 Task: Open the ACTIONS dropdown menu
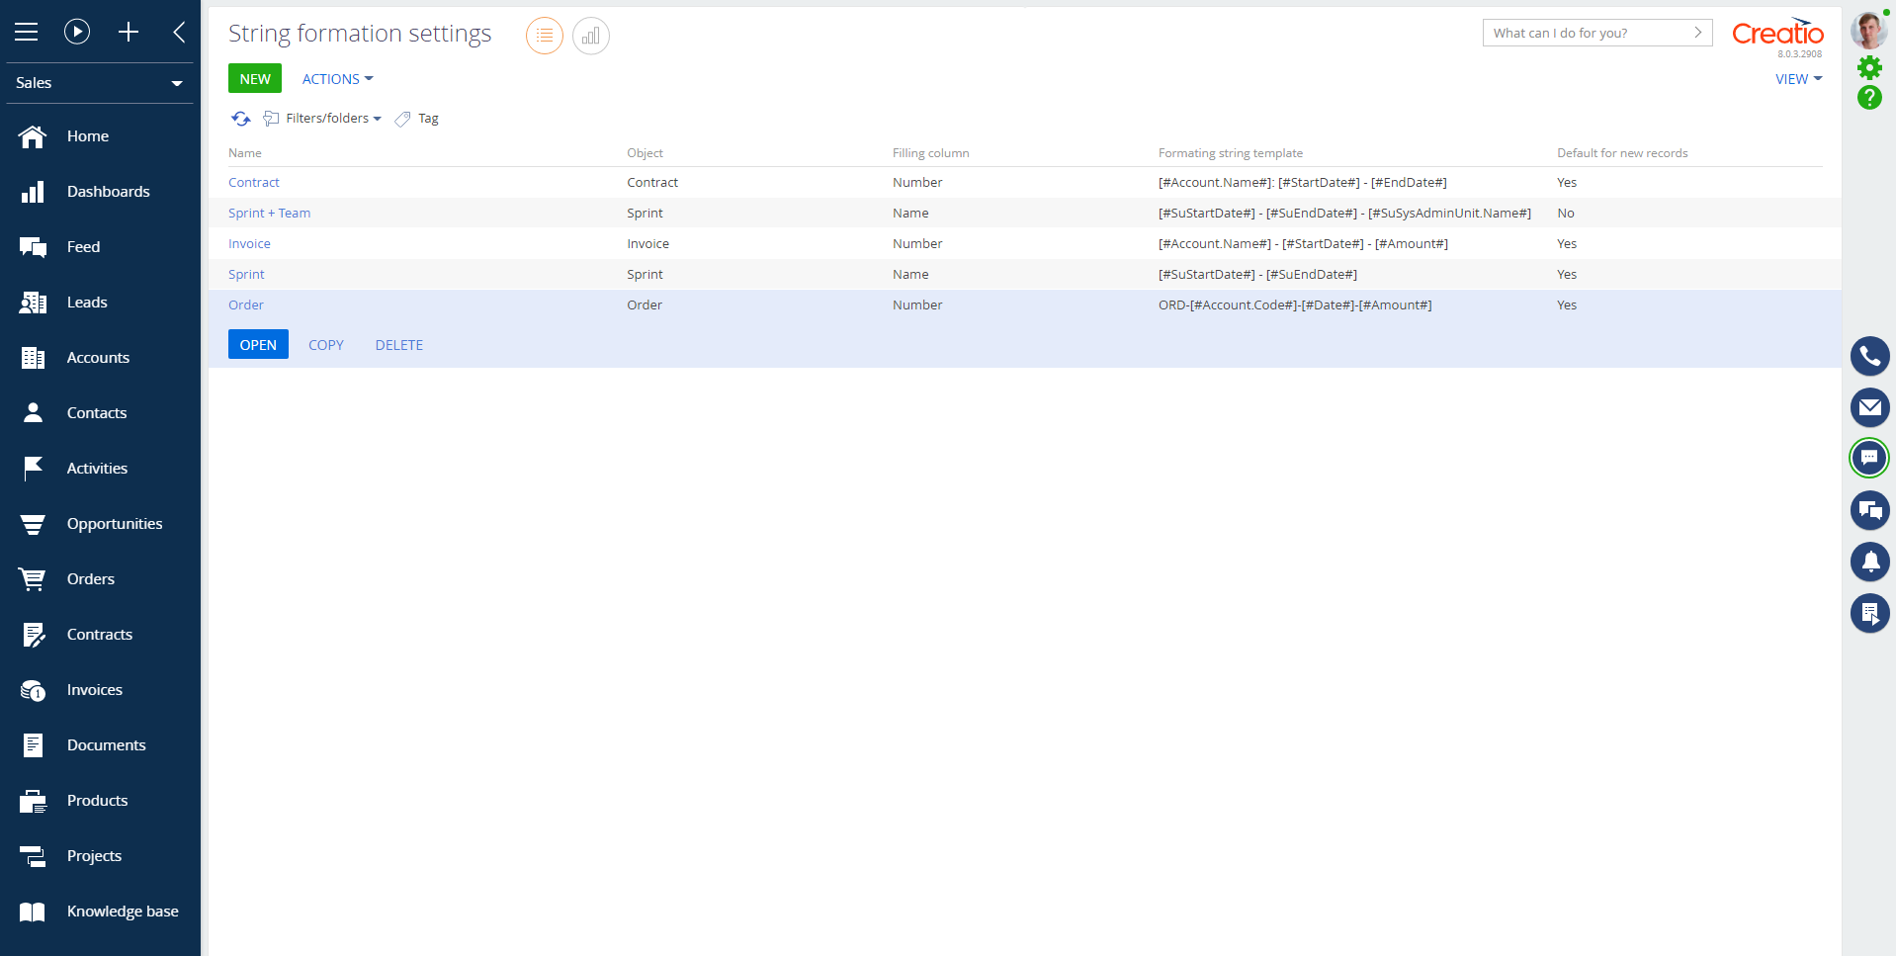336,78
